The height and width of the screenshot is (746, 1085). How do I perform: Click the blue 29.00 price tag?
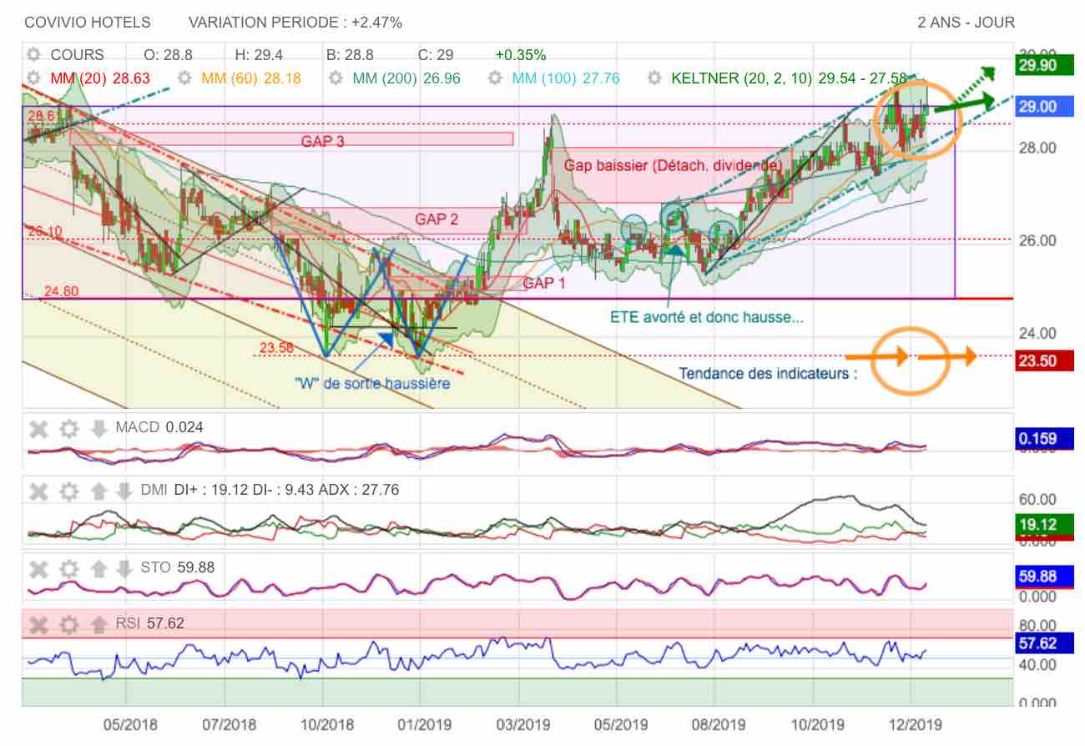click(1042, 107)
